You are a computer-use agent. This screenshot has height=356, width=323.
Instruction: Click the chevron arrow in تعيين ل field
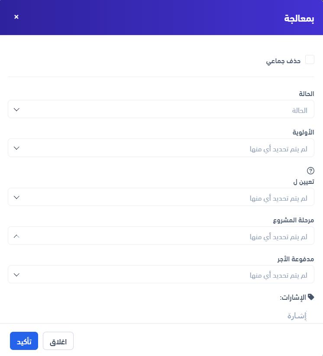tap(16, 197)
